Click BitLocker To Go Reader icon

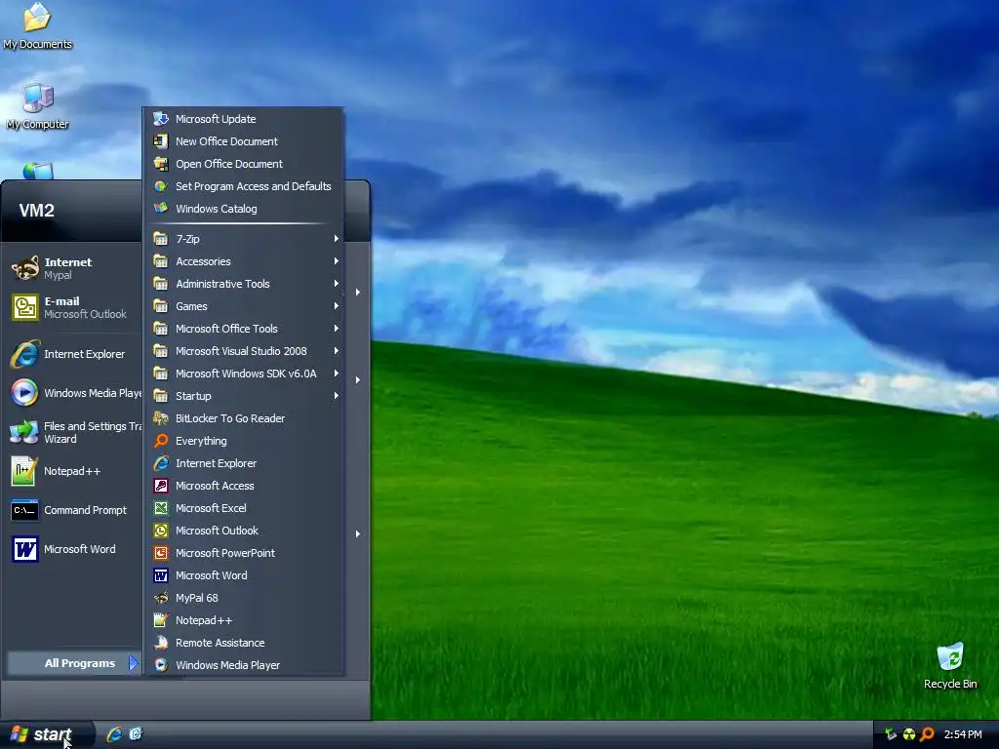click(x=161, y=417)
